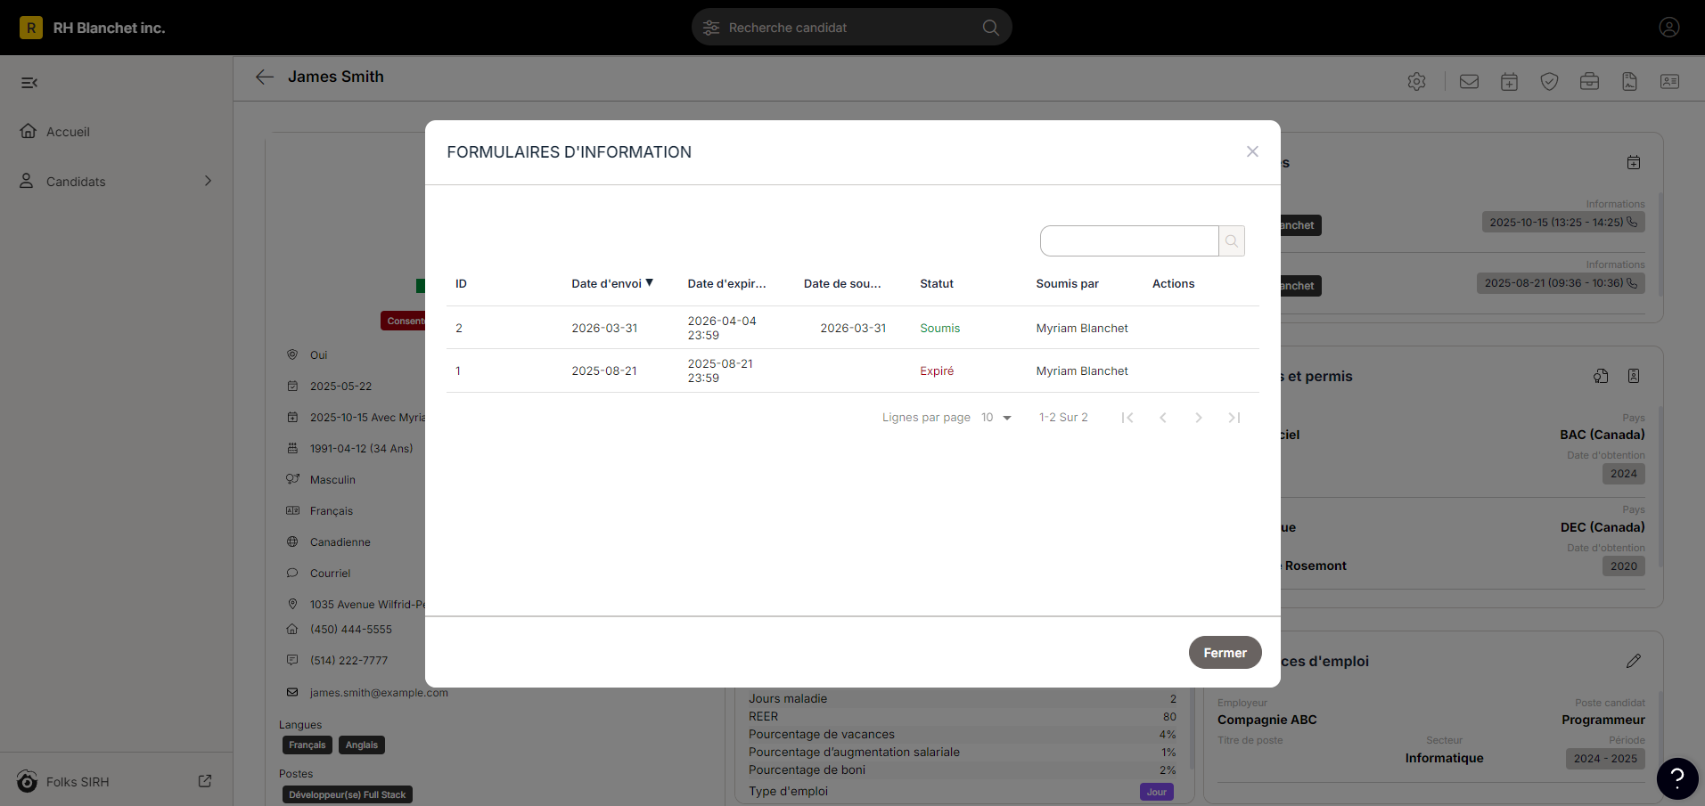The image size is (1705, 806).
Task: Open the help question mark button
Action: tap(1677, 778)
